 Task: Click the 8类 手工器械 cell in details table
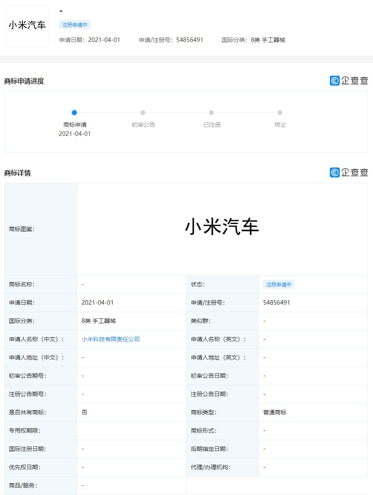click(99, 321)
